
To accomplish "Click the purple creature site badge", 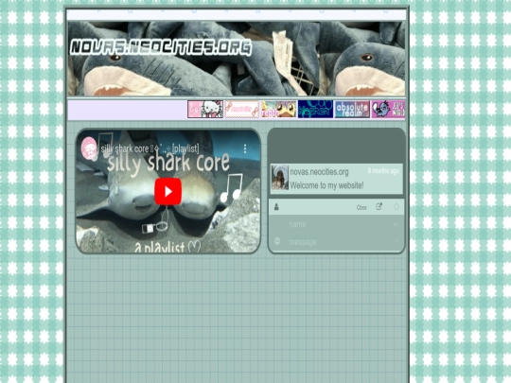I will (388, 109).
